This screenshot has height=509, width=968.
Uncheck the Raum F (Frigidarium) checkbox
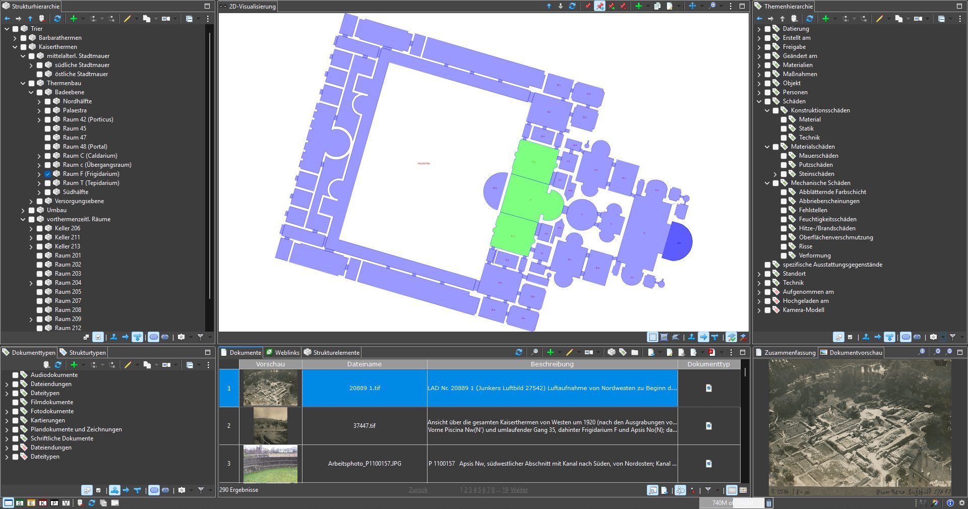(x=48, y=174)
